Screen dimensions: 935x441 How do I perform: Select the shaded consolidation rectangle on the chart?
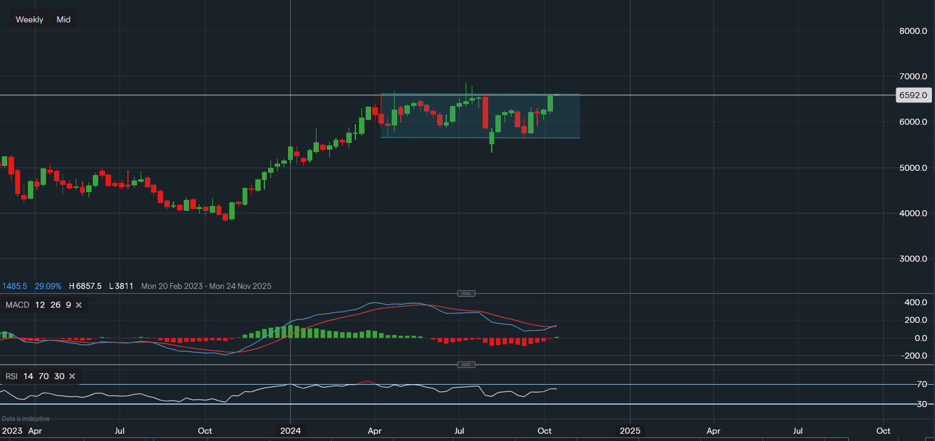point(479,115)
